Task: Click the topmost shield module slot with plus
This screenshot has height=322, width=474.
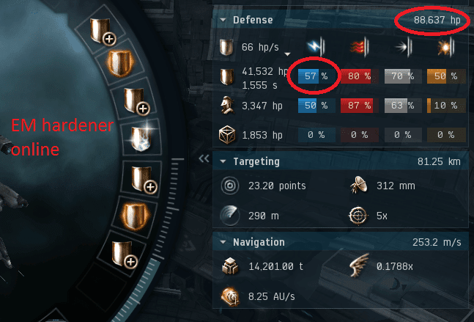Action: 103,32
